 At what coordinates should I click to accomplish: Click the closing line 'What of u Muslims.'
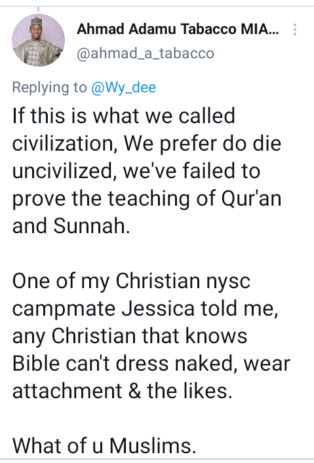click(104, 445)
